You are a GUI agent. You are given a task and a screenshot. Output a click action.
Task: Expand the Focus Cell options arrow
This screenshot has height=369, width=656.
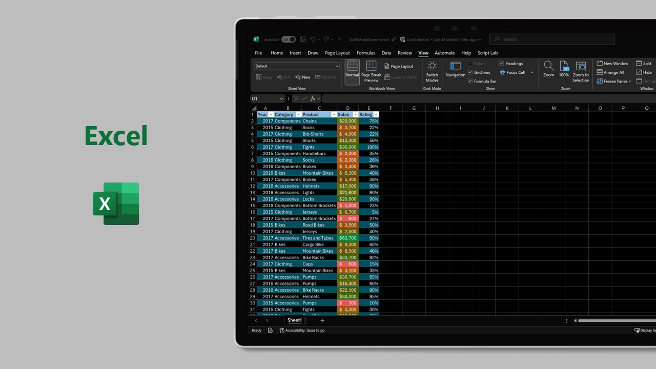click(x=532, y=72)
